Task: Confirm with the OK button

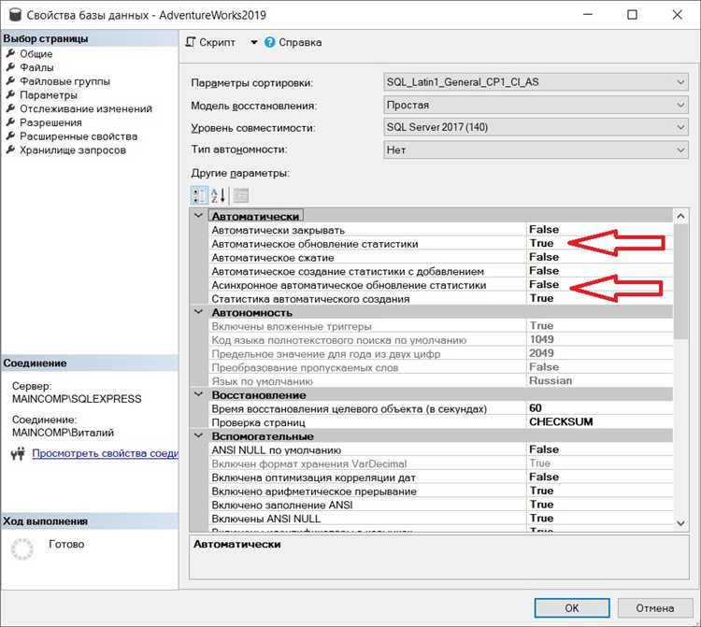Action: (x=572, y=608)
